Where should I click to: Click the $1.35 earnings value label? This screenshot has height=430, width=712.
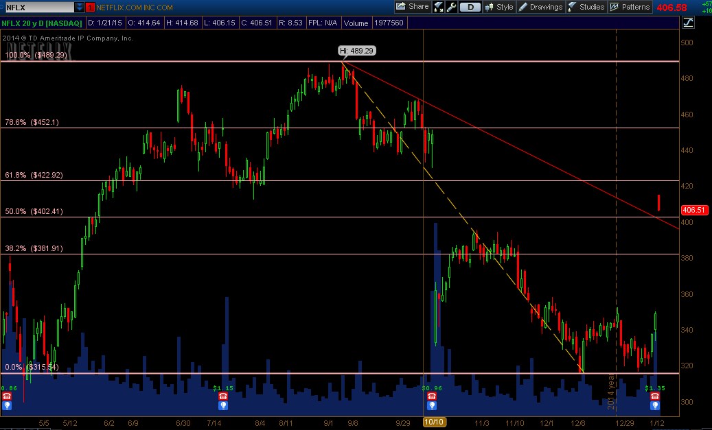pos(655,388)
